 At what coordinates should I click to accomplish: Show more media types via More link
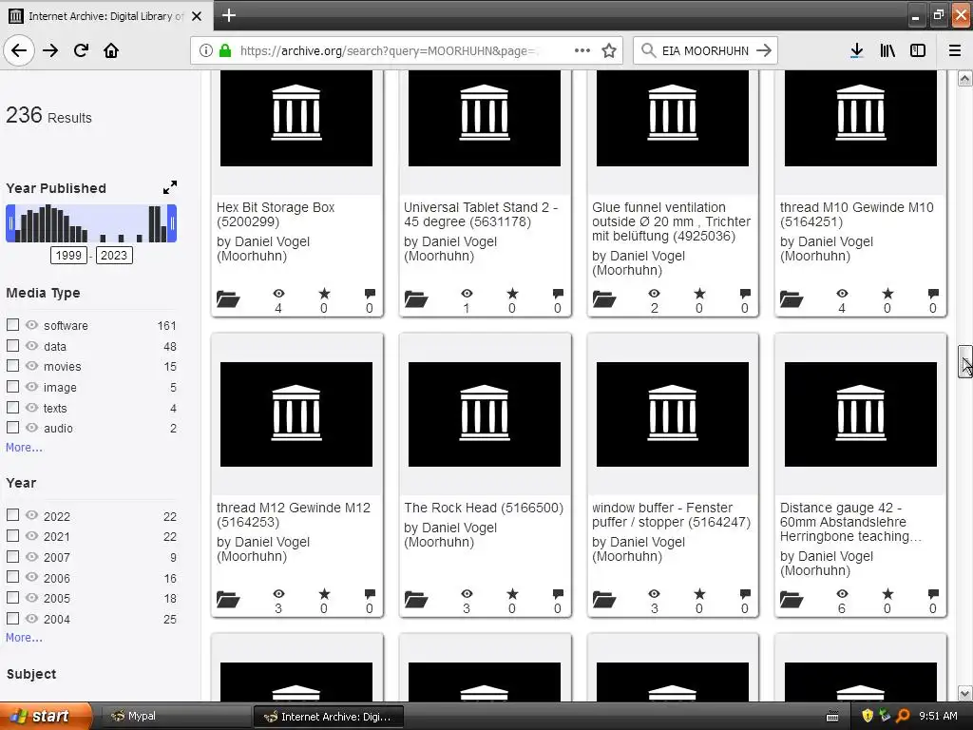tap(24, 447)
